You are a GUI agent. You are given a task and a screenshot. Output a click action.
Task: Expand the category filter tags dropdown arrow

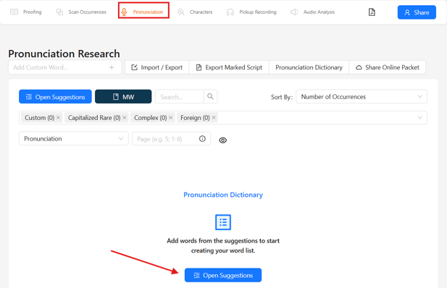click(x=419, y=118)
